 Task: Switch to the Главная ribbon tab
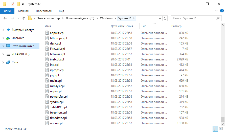click(x=23, y=11)
